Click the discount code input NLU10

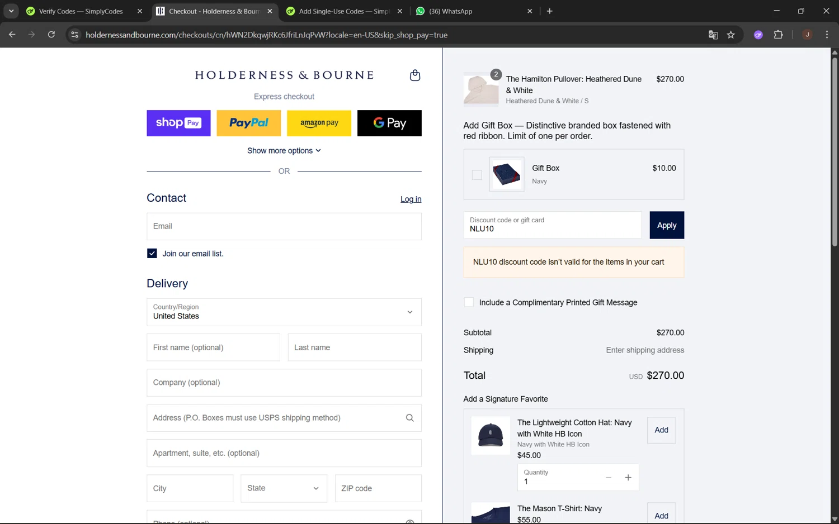553,225
